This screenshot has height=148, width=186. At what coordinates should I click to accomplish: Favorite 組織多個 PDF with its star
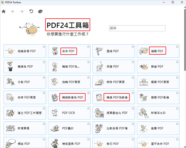[44, 47]
